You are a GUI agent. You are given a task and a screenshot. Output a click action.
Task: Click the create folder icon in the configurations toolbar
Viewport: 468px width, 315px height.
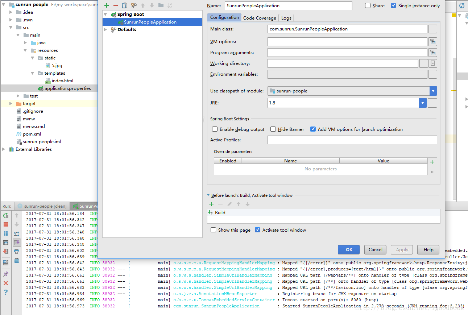[x=161, y=5]
